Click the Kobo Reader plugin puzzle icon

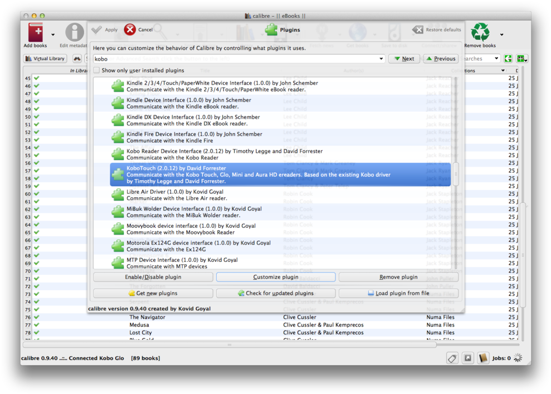point(118,154)
